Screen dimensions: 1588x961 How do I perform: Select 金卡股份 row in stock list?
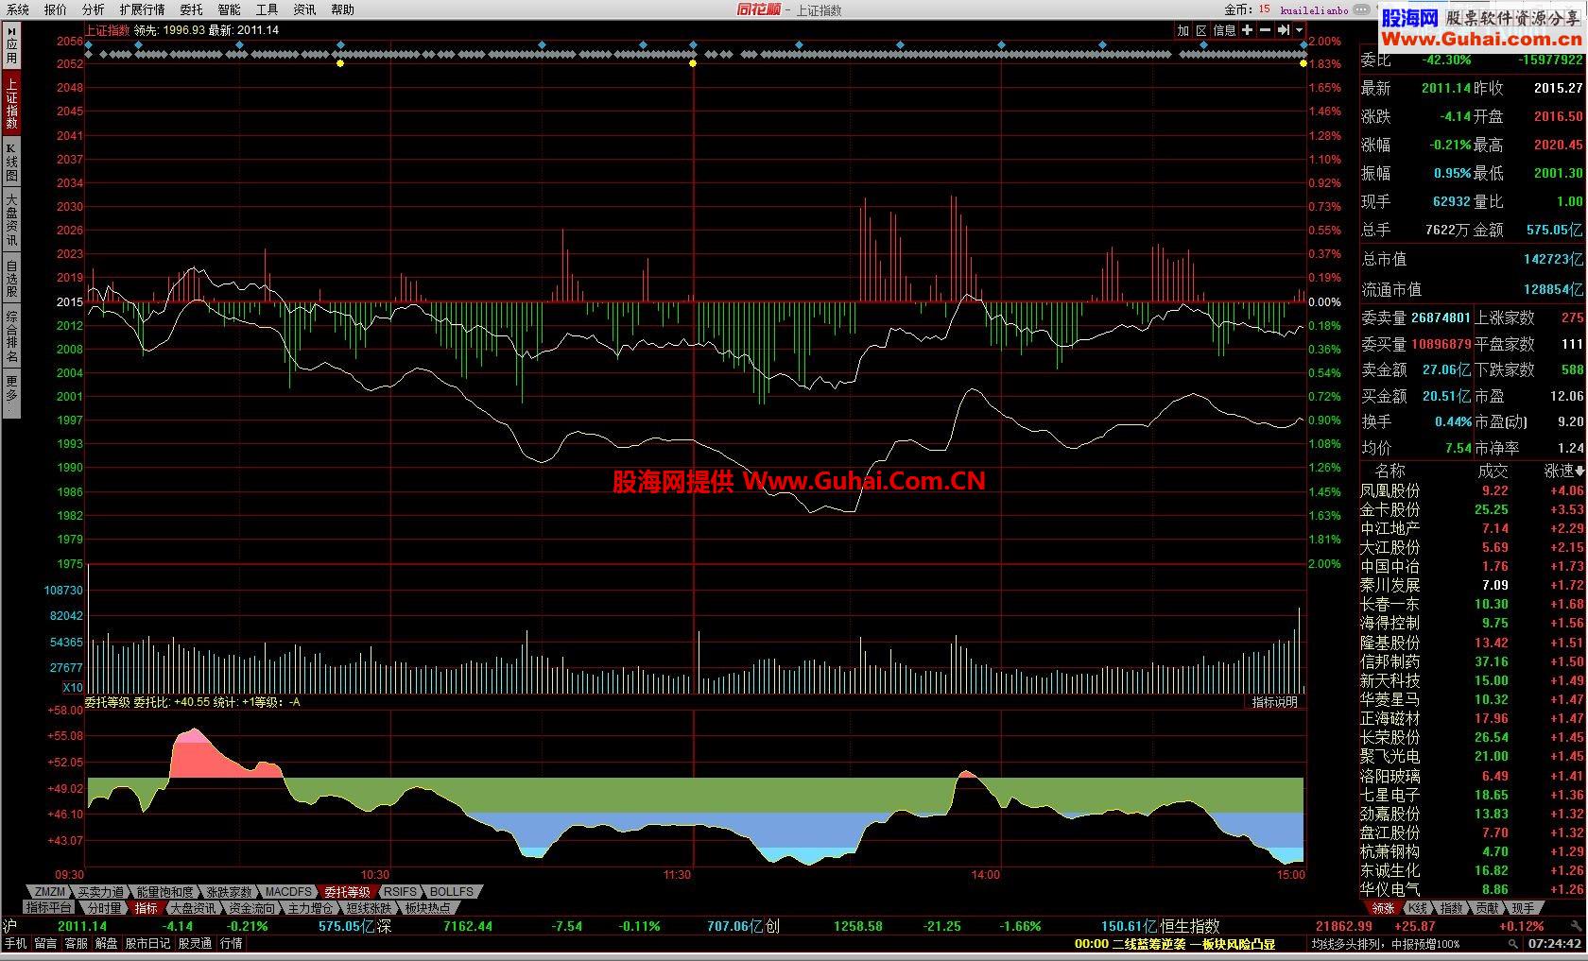pyautogui.click(x=1472, y=509)
